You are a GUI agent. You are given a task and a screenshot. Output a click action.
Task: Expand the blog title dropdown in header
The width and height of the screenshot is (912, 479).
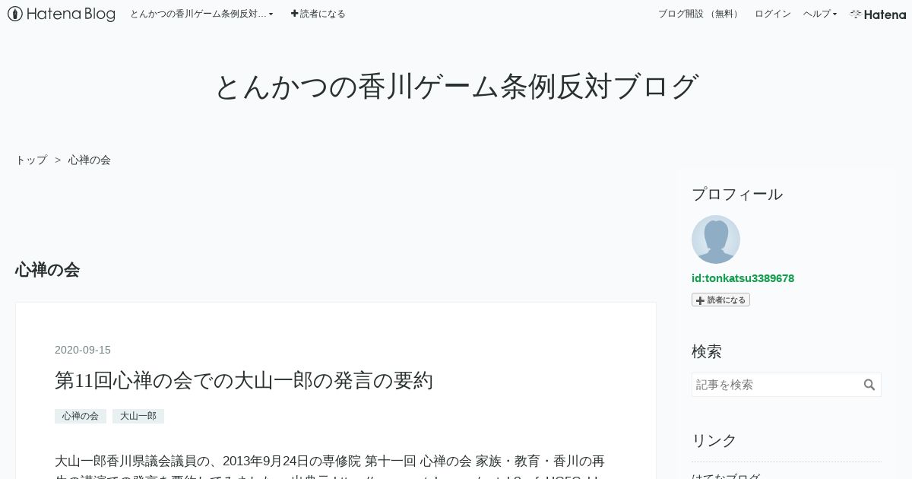201,14
